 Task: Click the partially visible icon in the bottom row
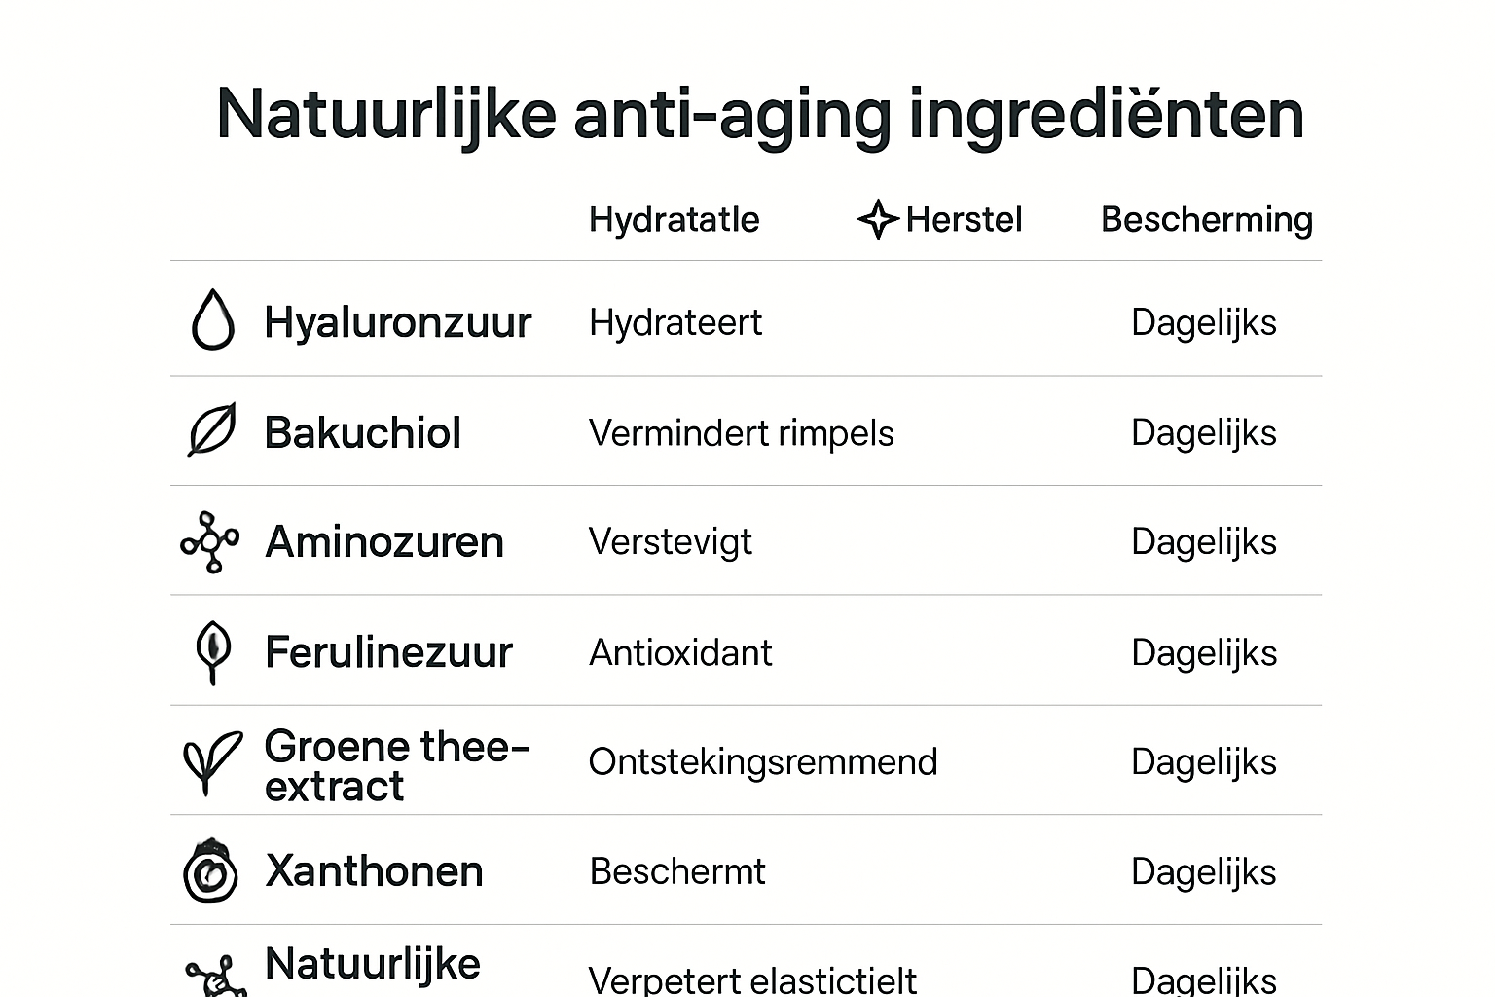click(x=216, y=977)
